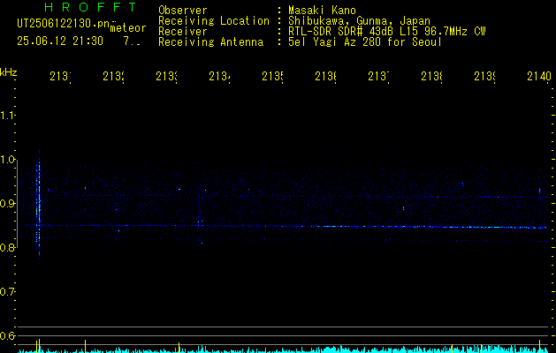Select observer name Masaki Kano
Screen dimensions: 556x353
[x=322, y=11]
